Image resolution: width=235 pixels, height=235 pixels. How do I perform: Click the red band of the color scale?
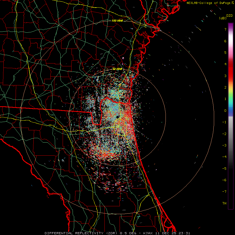(x=231, y=70)
